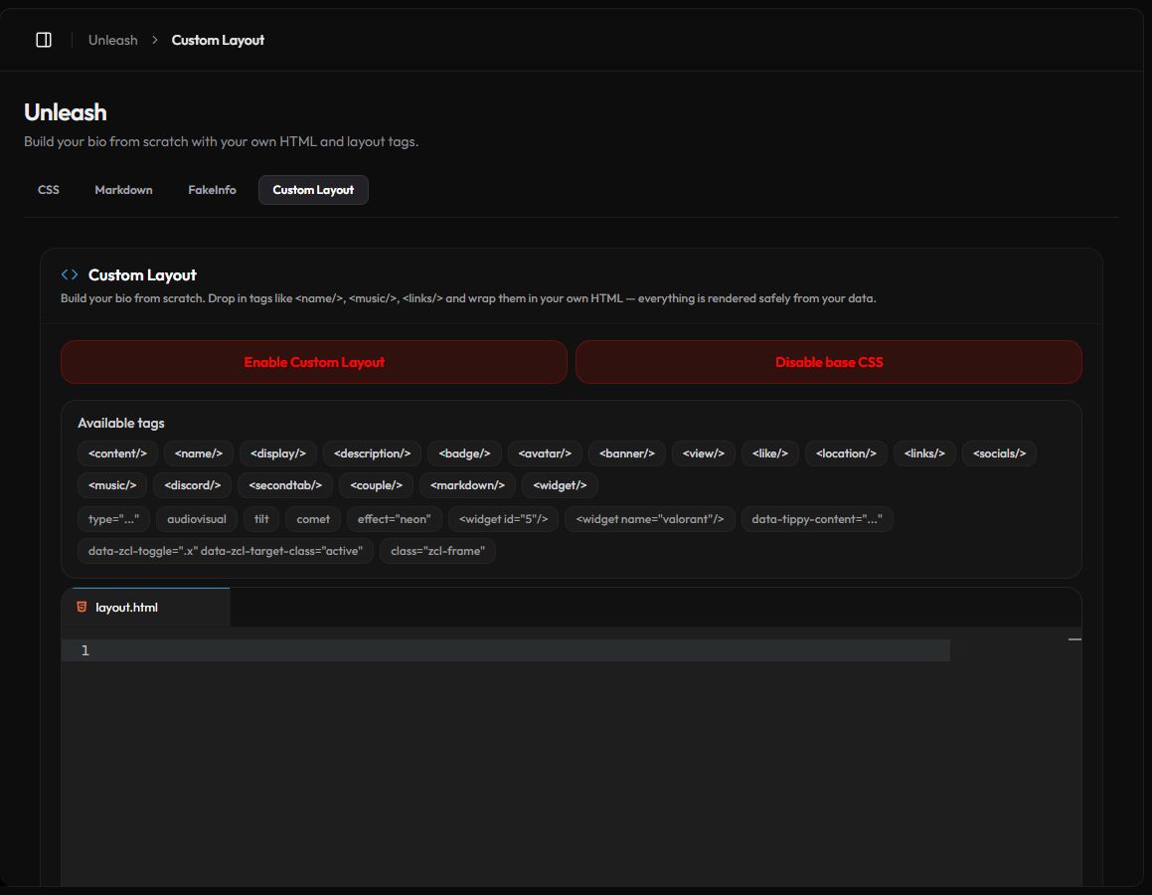The width and height of the screenshot is (1152, 895).
Task: Insert the data-tippy-content chip
Action: [x=817, y=519]
